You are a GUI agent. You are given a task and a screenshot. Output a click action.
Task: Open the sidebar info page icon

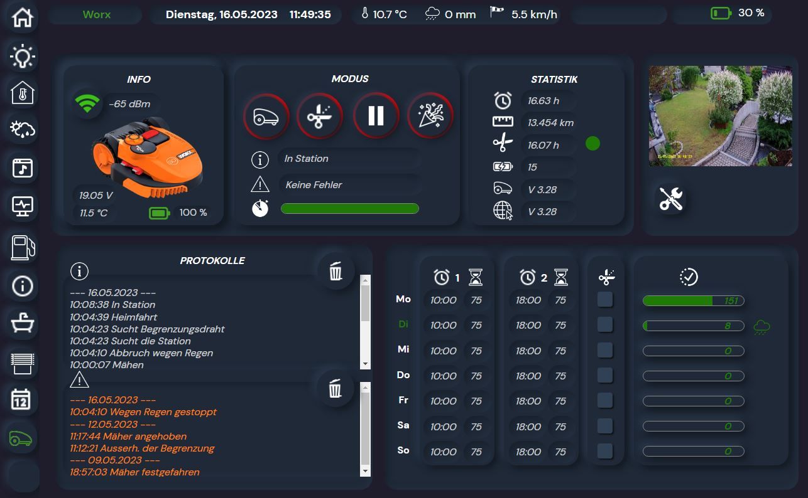(x=23, y=286)
